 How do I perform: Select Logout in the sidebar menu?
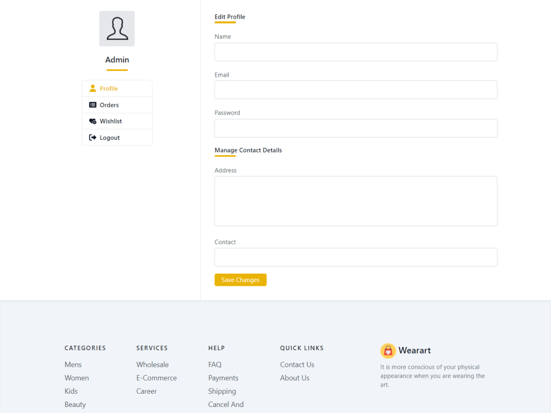(x=117, y=138)
